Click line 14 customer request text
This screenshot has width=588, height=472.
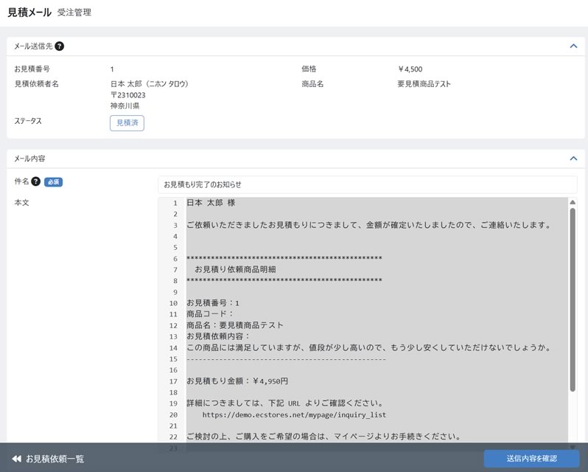point(369,348)
